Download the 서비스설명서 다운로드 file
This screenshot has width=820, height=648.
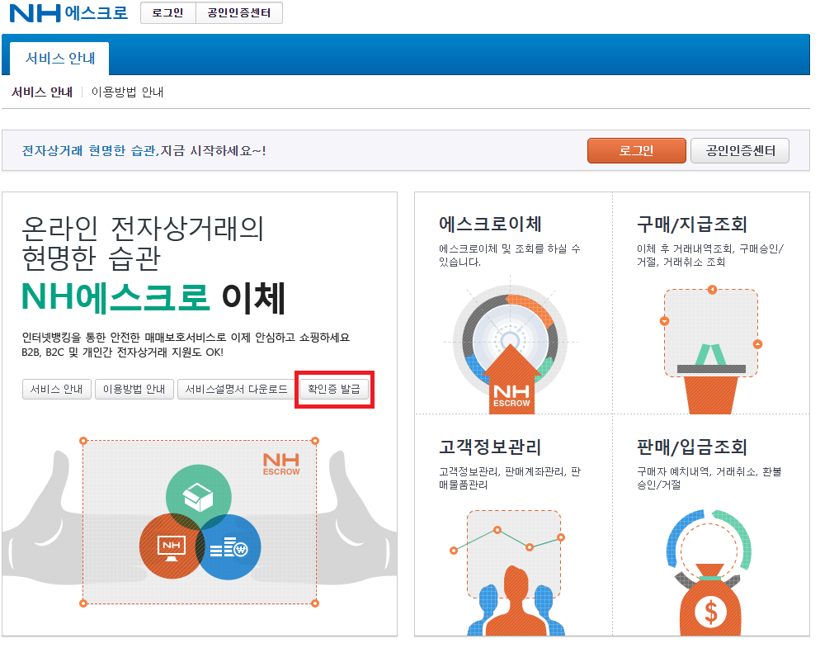(237, 390)
